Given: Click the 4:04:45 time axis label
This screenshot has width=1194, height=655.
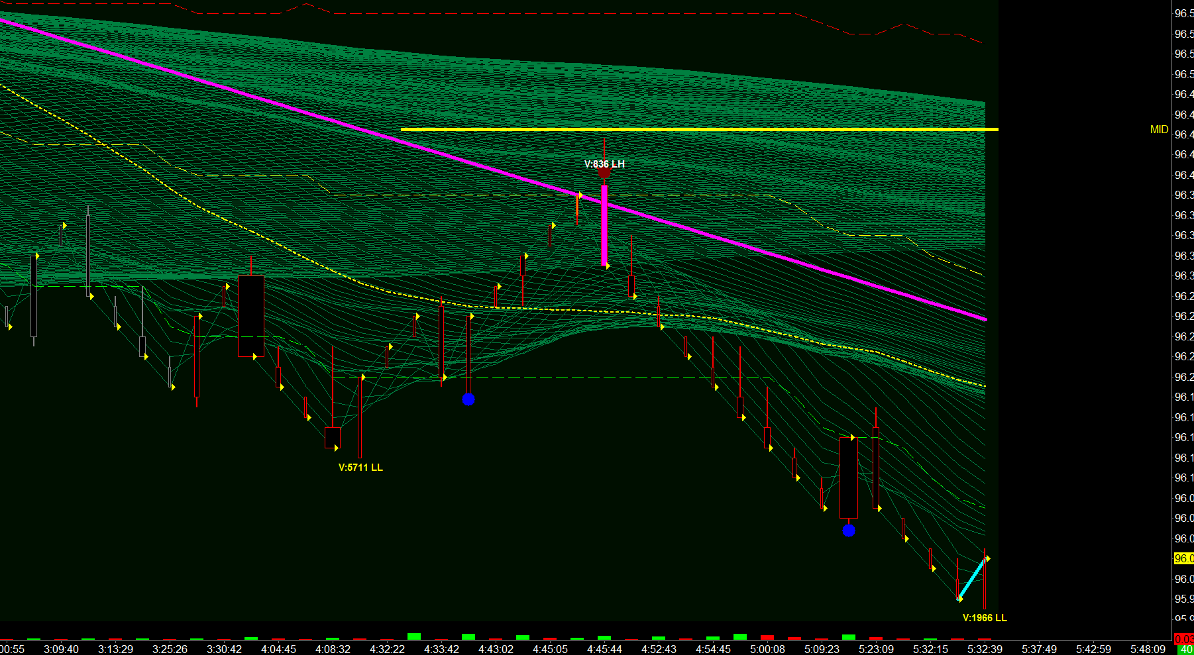Looking at the screenshot, I should pyautogui.click(x=278, y=649).
